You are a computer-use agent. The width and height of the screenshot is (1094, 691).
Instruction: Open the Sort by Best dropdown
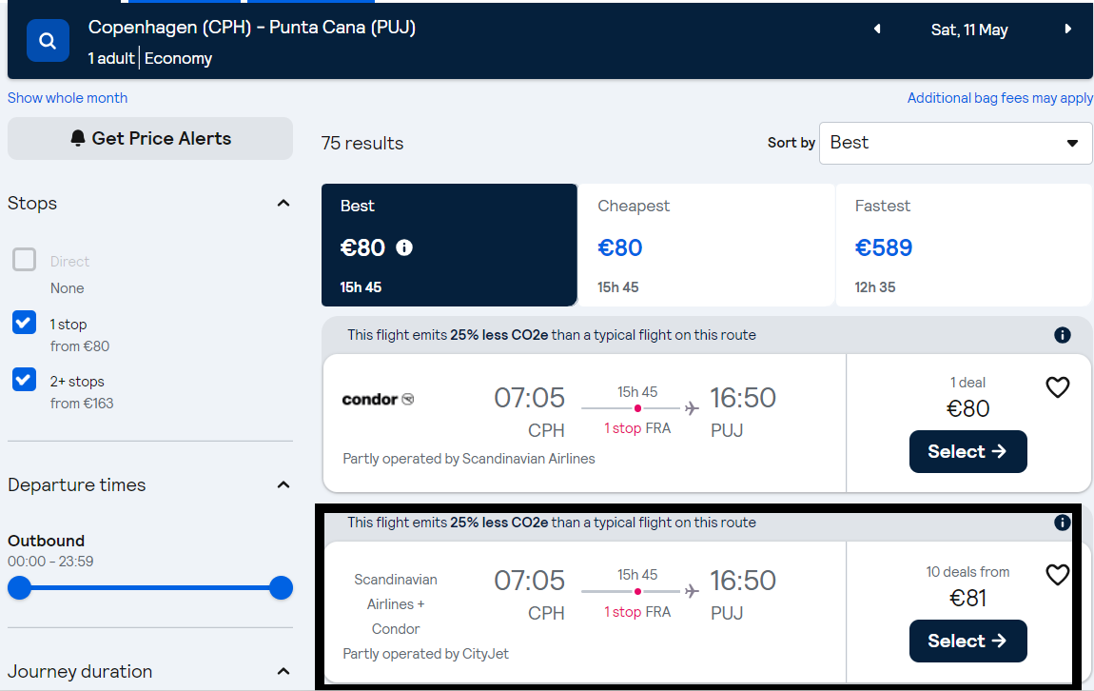[x=955, y=143]
